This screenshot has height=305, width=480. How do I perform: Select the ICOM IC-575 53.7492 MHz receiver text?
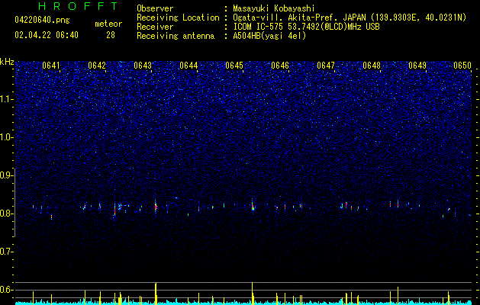point(306,27)
